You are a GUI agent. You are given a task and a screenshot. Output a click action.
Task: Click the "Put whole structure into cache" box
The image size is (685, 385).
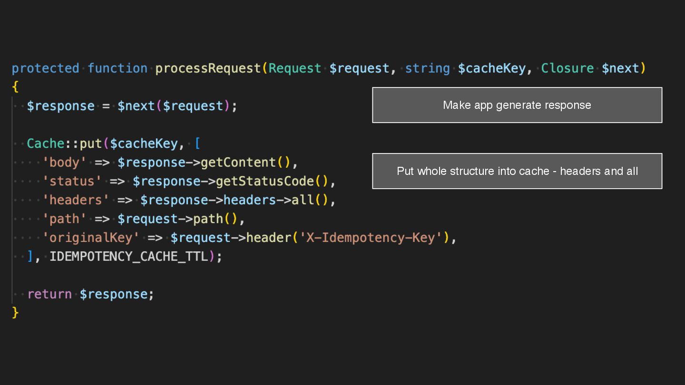click(517, 171)
